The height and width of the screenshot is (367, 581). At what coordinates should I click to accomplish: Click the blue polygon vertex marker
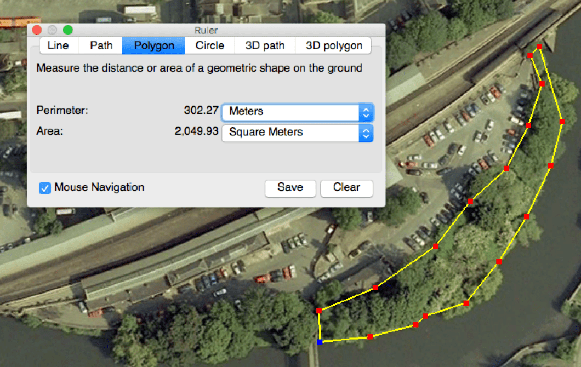point(320,342)
